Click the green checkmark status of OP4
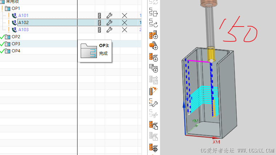 tap(2, 51)
